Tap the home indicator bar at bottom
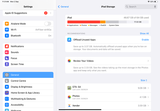The image size is (160, 111). coord(80,109)
